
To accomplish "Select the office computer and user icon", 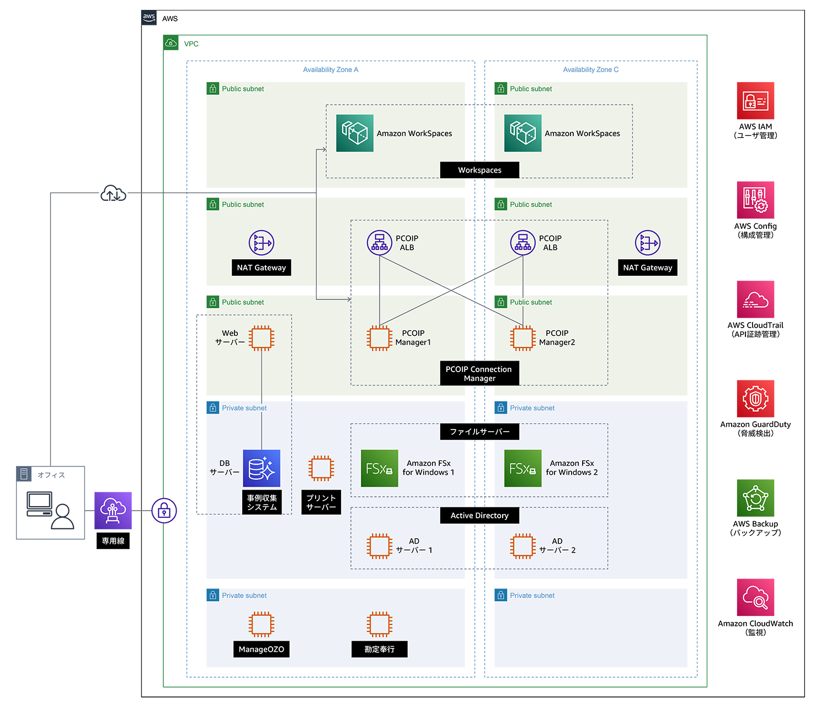I will pyautogui.click(x=50, y=510).
